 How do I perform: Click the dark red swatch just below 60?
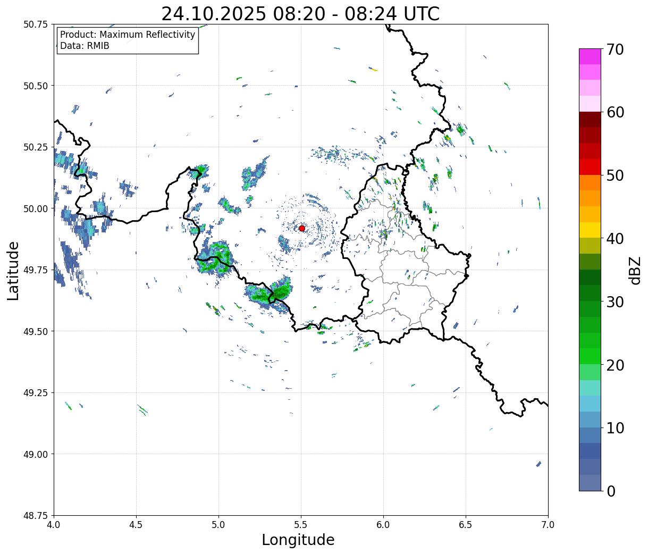tap(590, 120)
